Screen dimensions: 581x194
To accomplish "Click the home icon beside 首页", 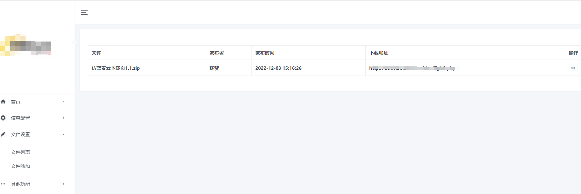I will [3, 101].
